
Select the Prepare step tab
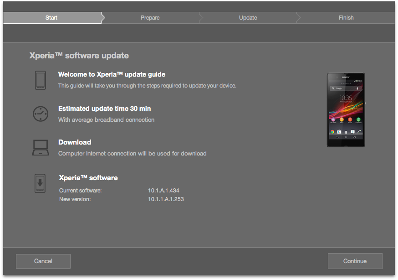[150, 18]
